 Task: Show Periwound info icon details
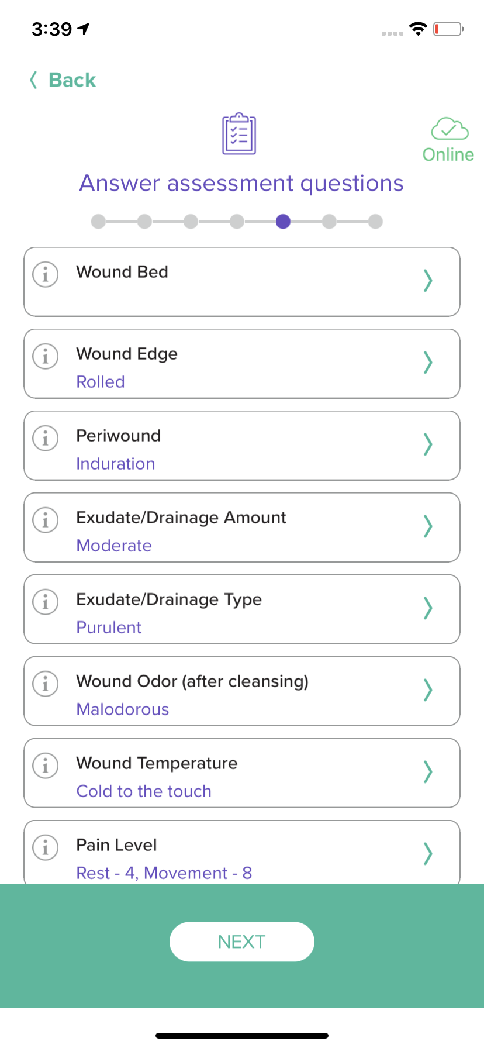(45, 437)
